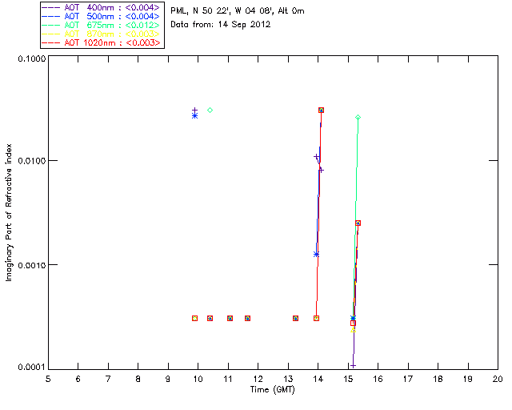The width and height of the screenshot is (512, 410).
Task: Click the x-axis tick label 19
Action: pyautogui.click(x=468, y=379)
